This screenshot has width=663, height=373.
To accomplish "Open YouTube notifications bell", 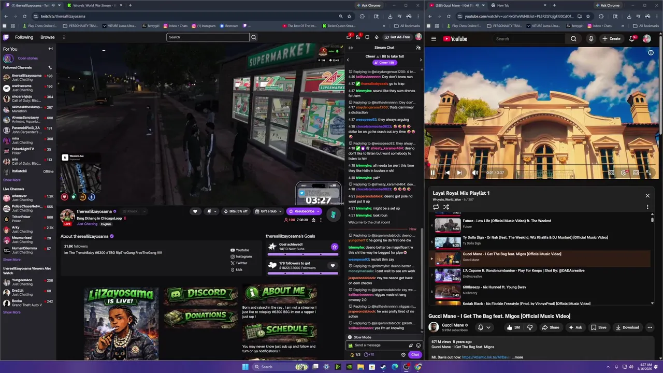I will click(632, 38).
